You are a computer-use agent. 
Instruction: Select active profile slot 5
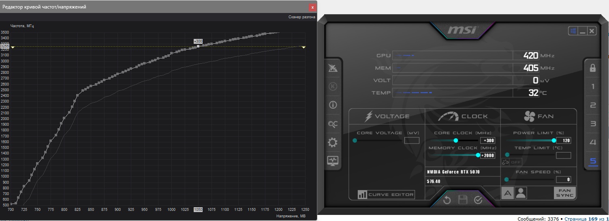593,161
